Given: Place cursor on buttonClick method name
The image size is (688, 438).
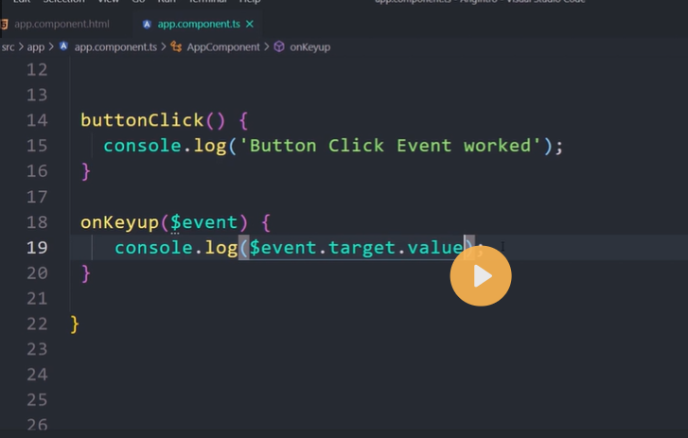Looking at the screenshot, I should (142, 120).
